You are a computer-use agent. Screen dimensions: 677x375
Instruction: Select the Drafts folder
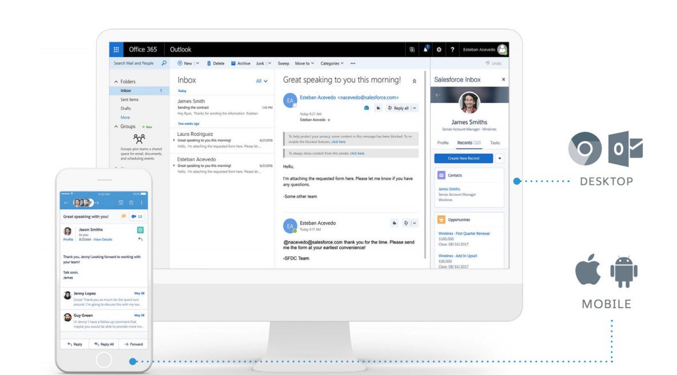tap(126, 108)
